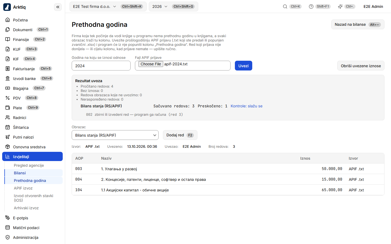Click Choose File for APIF prijava
This screenshot has height=244, width=391.
151,64
